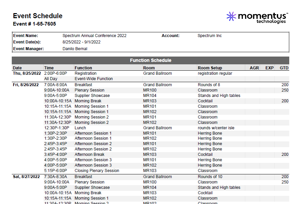Click event manager name Danilo Bernal

[75, 49]
